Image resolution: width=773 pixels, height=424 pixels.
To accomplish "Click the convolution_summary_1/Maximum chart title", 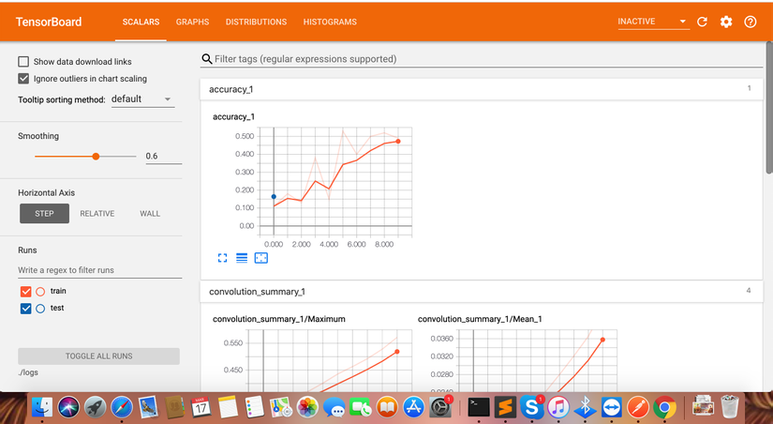I will click(x=279, y=319).
